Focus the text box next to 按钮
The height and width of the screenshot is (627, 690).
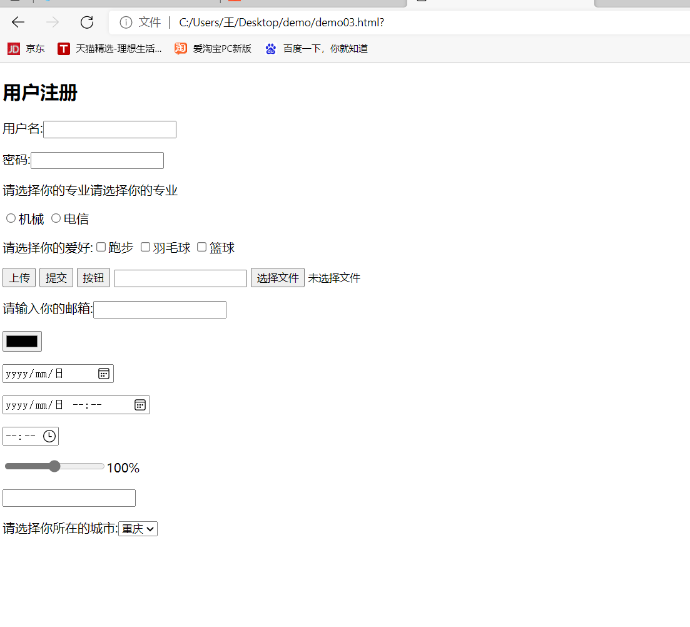(x=180, y=278)
